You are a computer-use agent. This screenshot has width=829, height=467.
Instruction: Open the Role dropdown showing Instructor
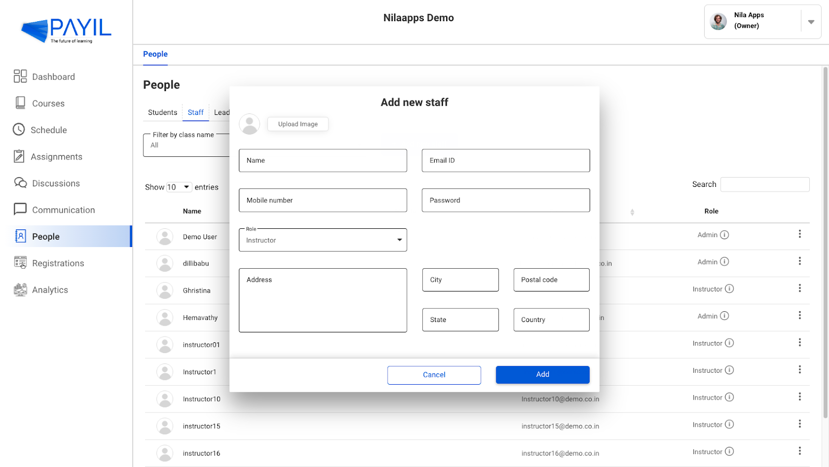click(x=323, y=240)
